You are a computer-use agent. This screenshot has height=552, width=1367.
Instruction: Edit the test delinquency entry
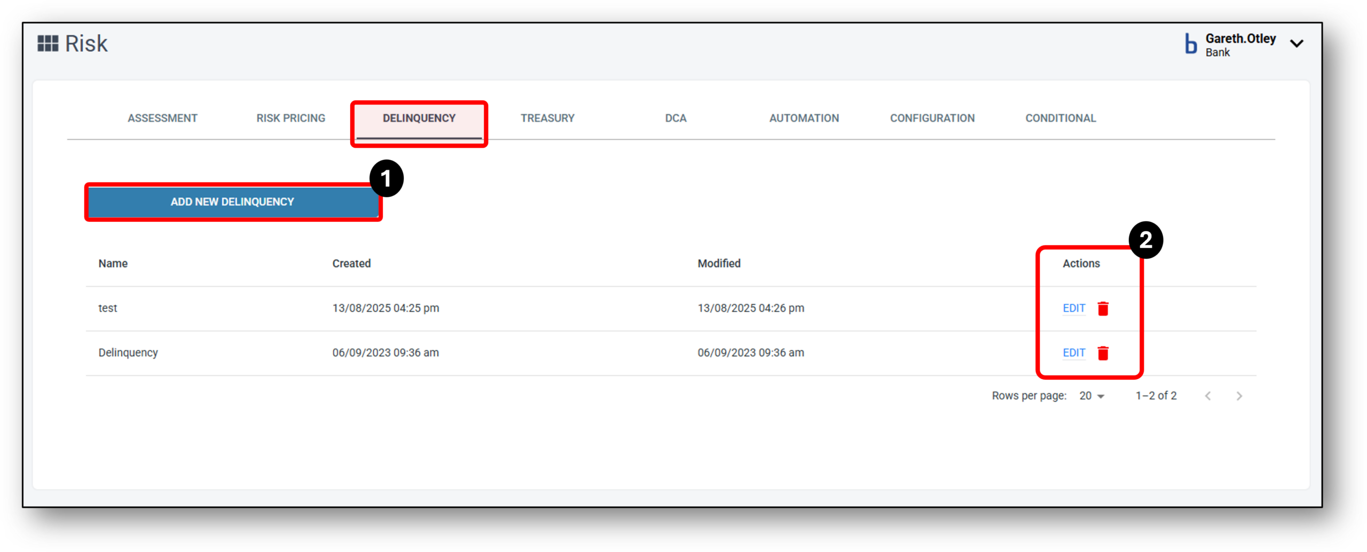pyautogui.click(x=1073, y=308)
